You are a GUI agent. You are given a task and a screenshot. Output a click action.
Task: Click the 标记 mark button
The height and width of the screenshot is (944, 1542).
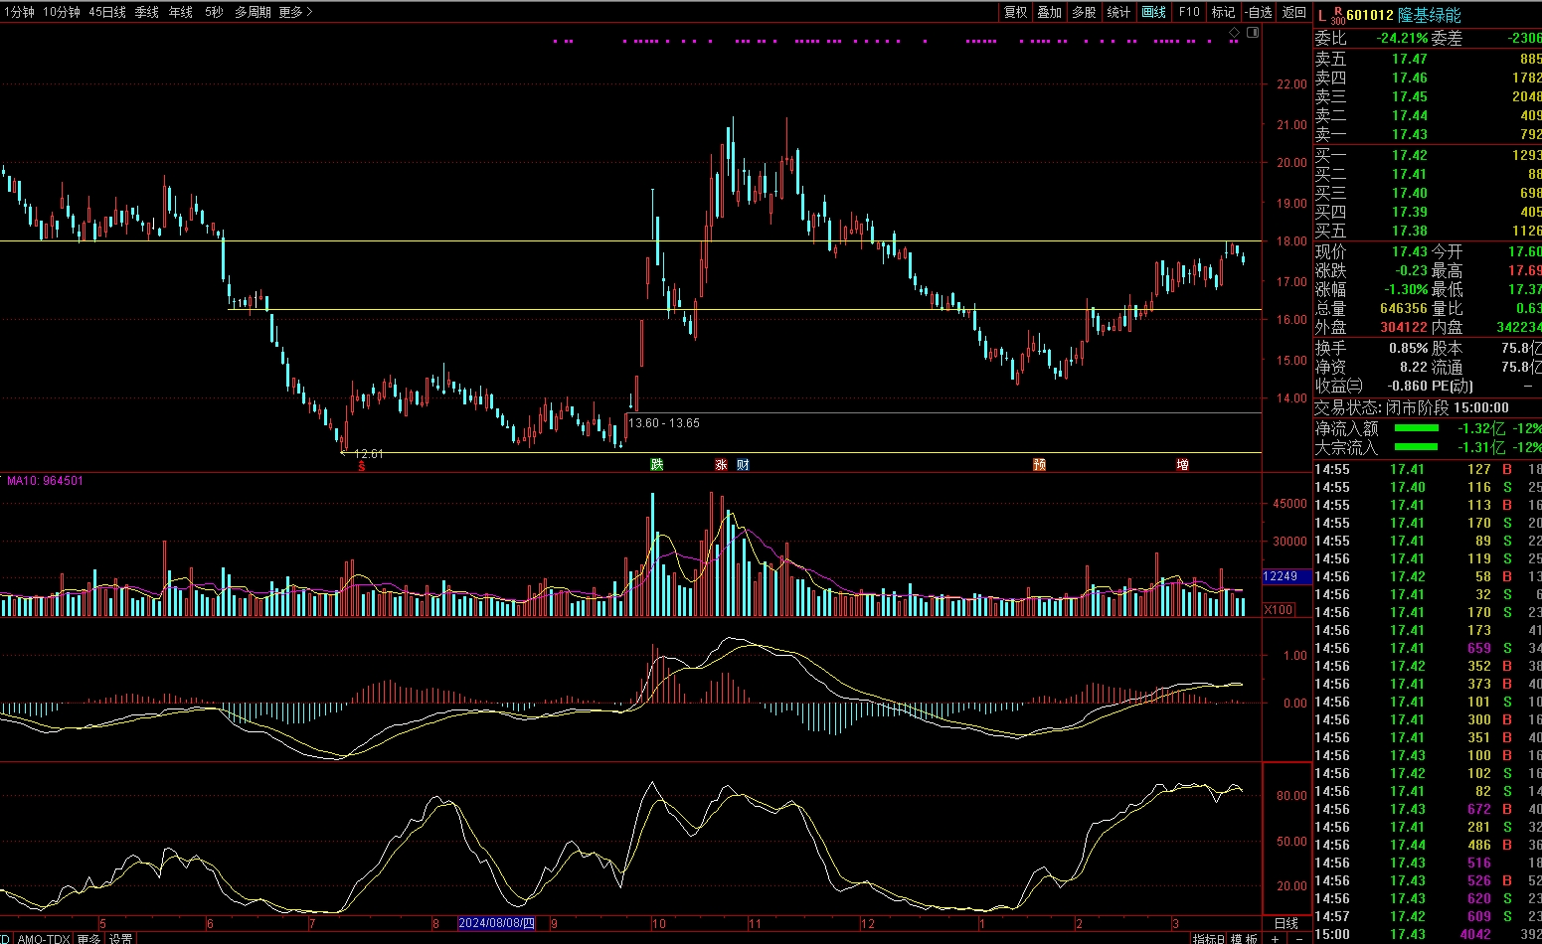[x=1224, y=12]
